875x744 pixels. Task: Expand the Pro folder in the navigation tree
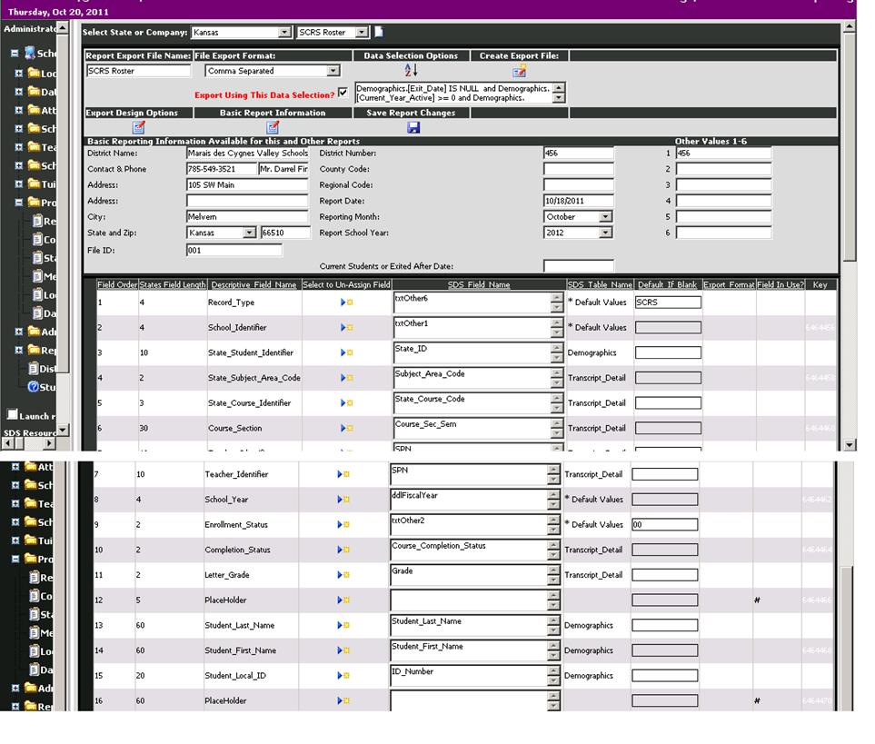click(x=19, y=200)
